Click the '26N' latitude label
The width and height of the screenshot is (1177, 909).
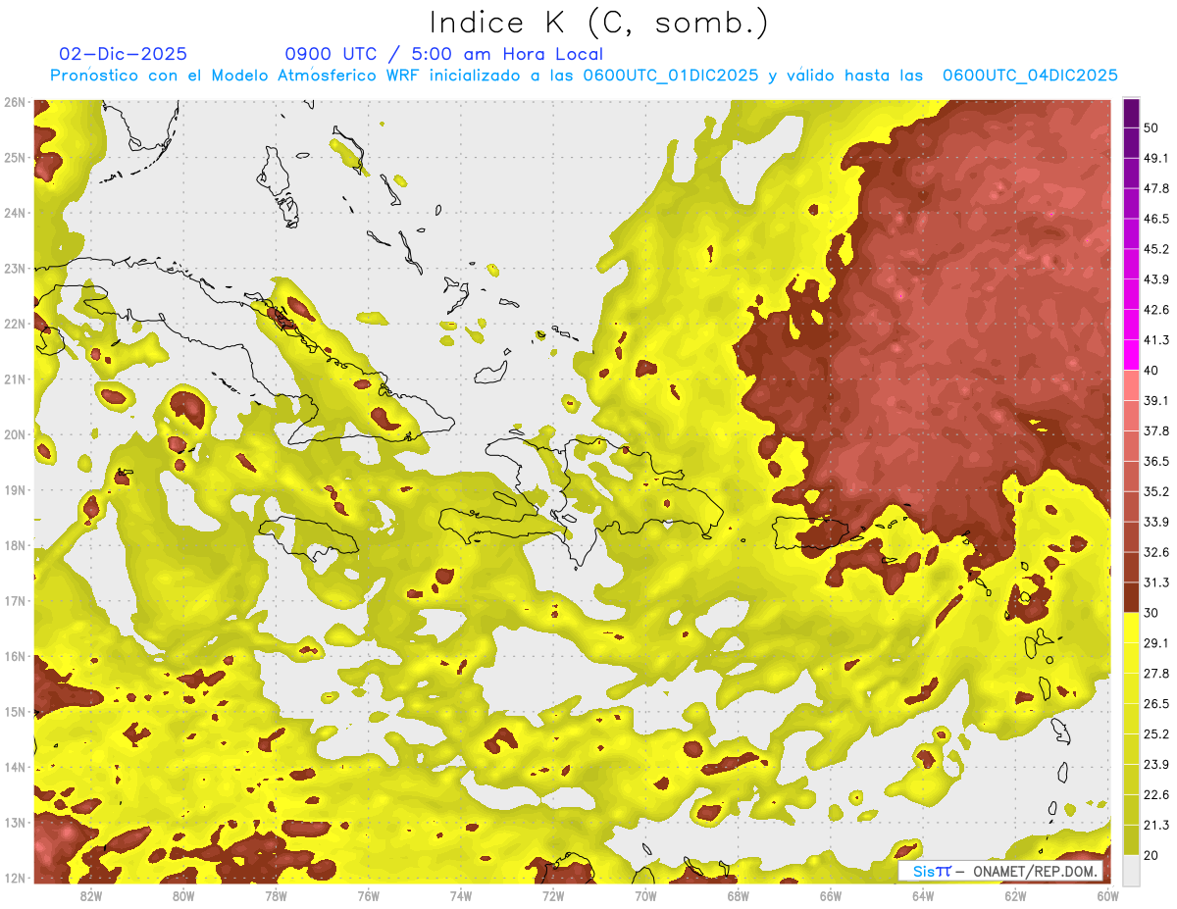pos(15,102)
